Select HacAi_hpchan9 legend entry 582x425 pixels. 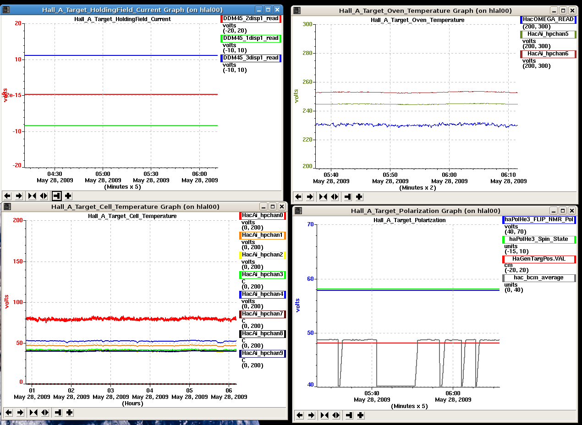click(263, 353)
